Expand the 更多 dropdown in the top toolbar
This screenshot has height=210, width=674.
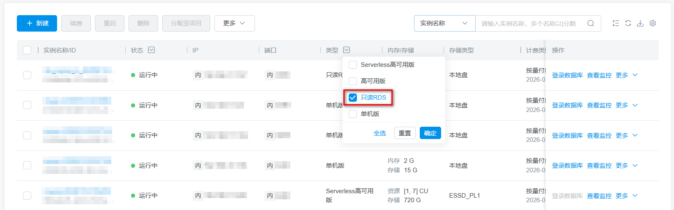[x=235, y=23]
